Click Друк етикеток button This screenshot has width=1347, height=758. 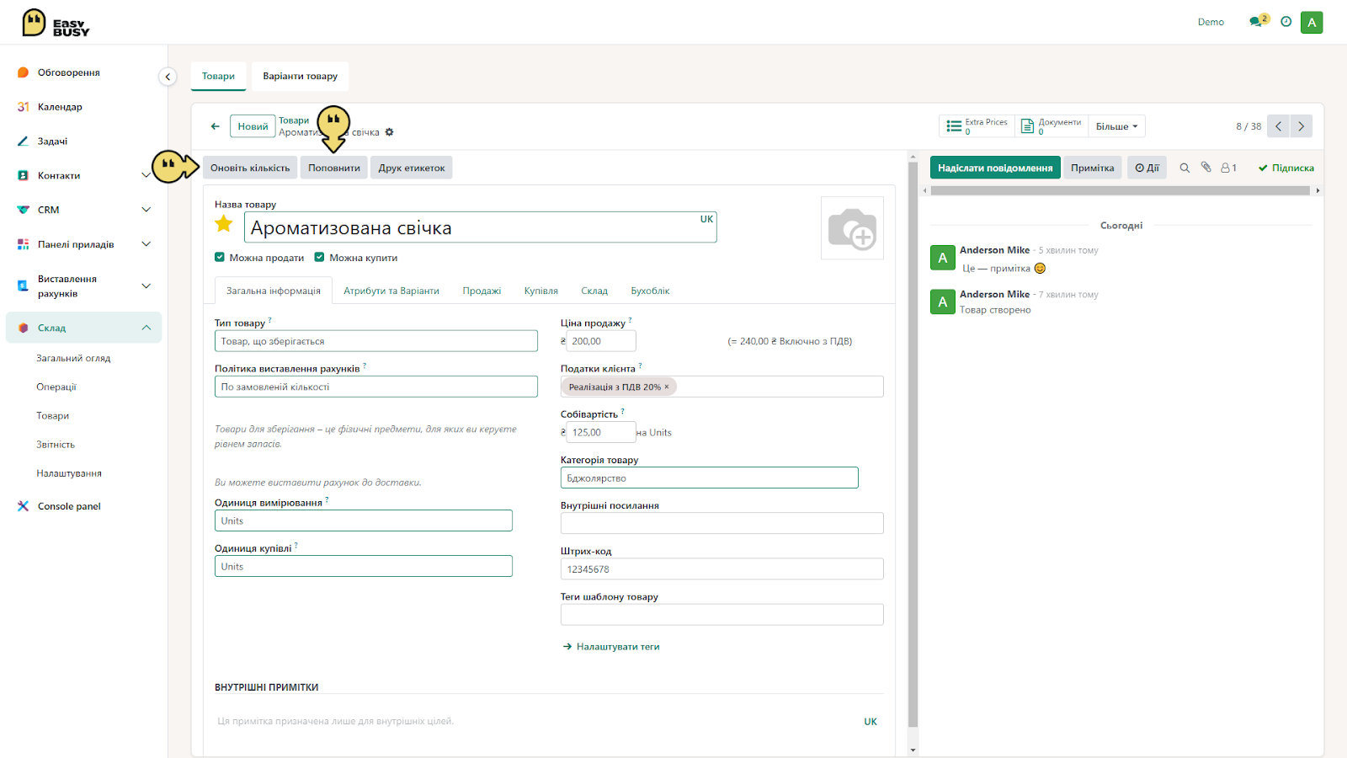pyautogui.click(x=412, y=168)
